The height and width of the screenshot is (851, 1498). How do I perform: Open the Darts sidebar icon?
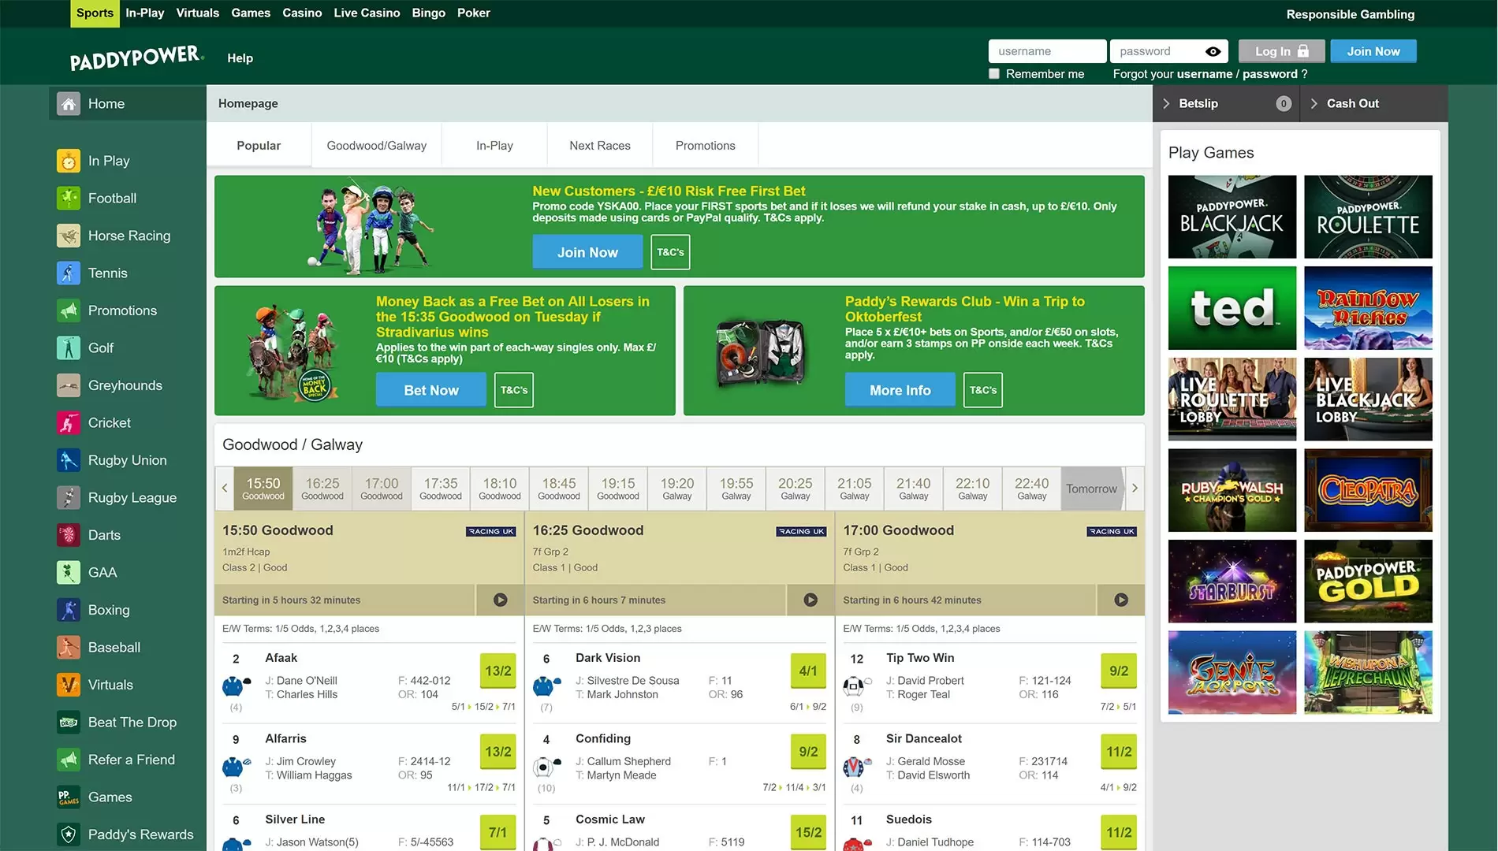(69, 535)
